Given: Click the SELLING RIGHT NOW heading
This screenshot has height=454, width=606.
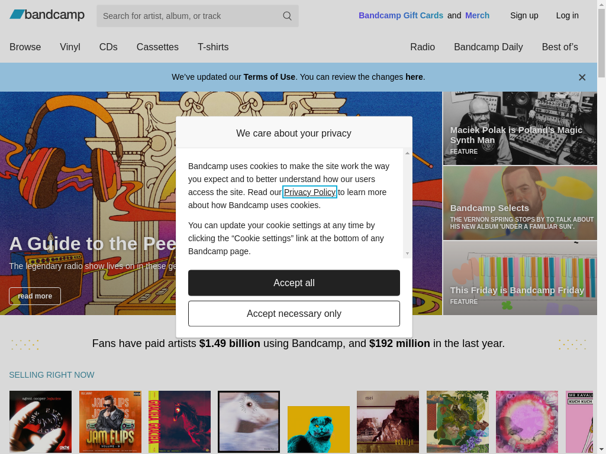Looking at the screenshot, I should tap(52, 375).
